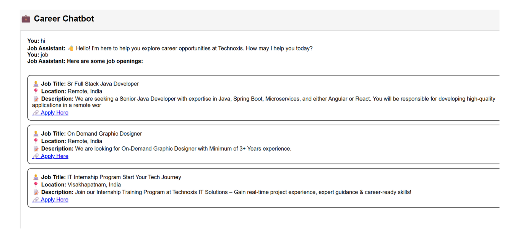Open Apply Here link for Java Developer job
This screenshot has width=519, height=238.
pos(54,113)
